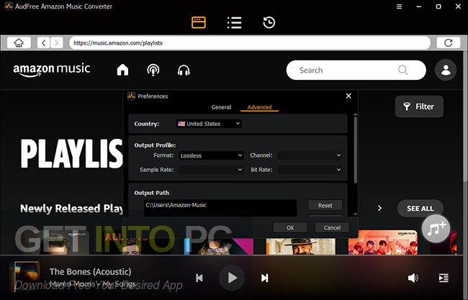468x300 pixels.
Task: Open the conversion list icon
Action: (x=234, y=22)
